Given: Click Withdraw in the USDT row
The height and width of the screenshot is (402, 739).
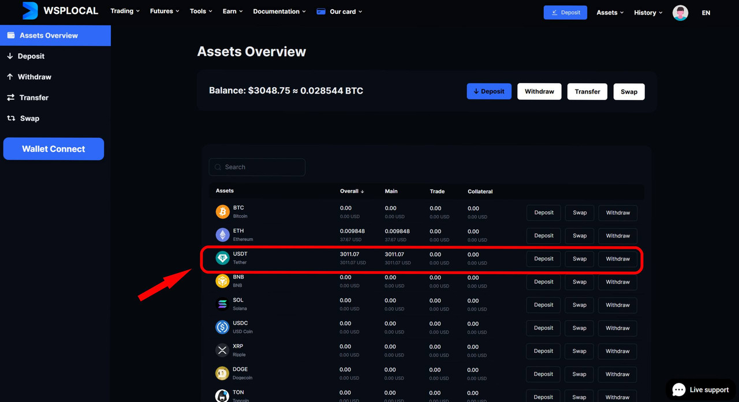Looking at the screenshot, I should [618, 259].
